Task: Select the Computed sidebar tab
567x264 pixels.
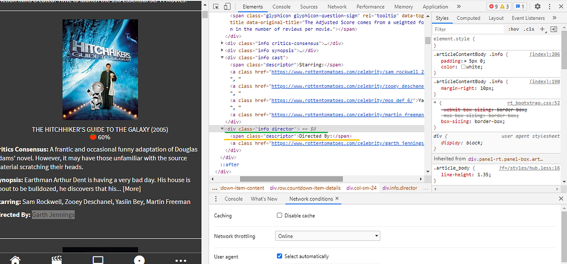Action: 468,18
